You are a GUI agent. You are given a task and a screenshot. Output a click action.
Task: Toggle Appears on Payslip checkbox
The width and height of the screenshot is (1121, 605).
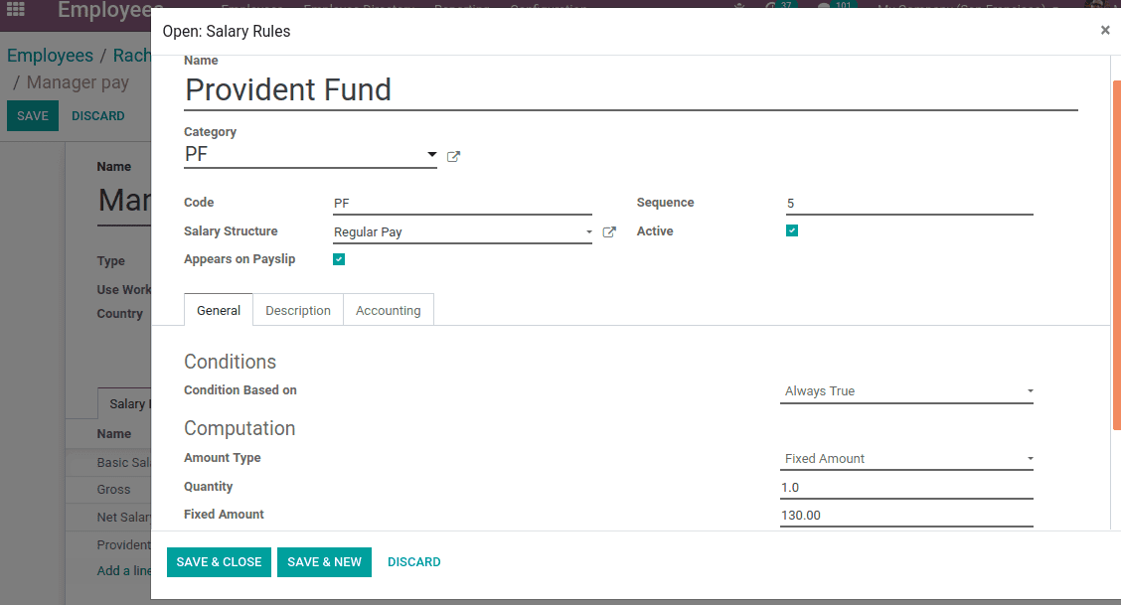coord(339,259)
